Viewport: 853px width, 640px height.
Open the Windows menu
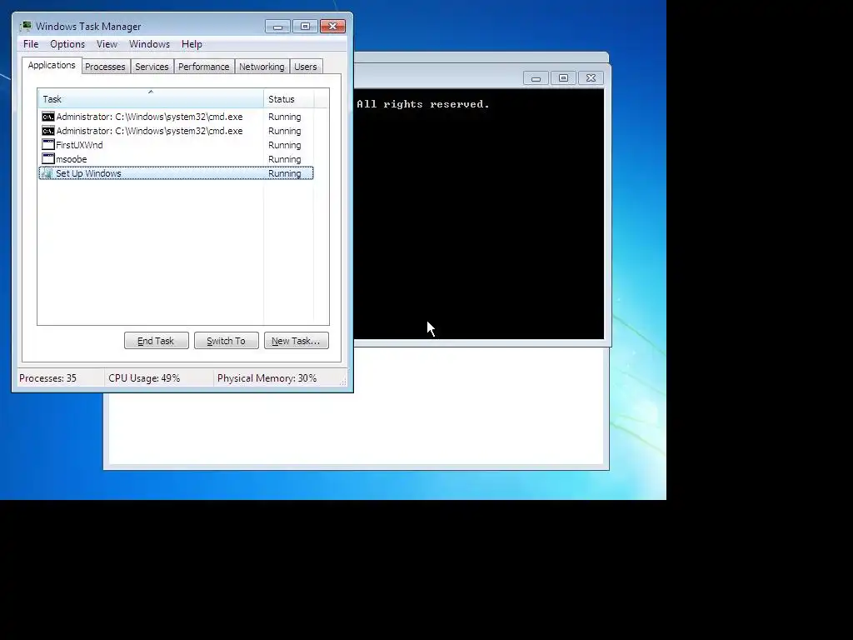[149, 44]
